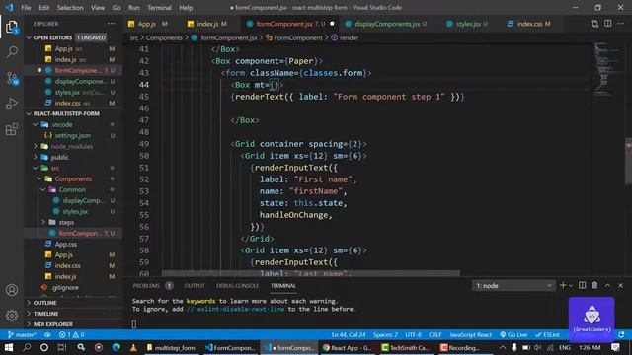This screenshot has height=355, width=632.
Task: Click the Explorer more actions ellipsis
Action: click(111, 24)
